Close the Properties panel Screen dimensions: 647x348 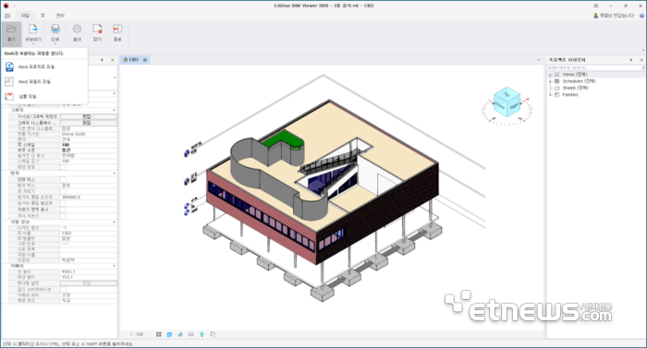coord(113,60)
